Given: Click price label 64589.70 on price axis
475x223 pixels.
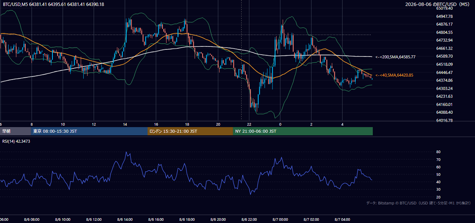Looking at the screenshot, I should point(444,56).
